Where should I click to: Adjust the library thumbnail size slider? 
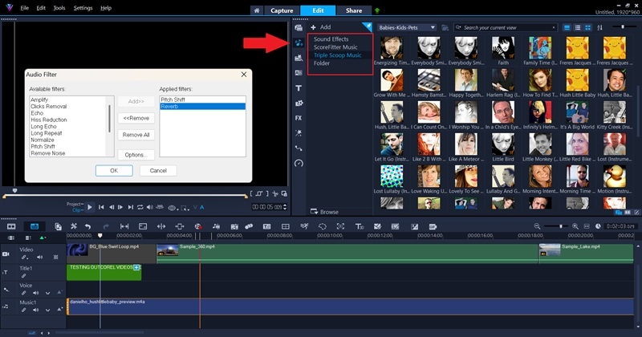623,27
